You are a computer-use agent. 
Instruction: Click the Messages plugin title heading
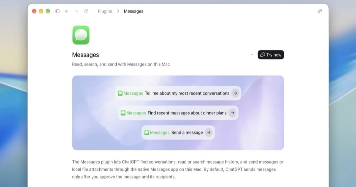click(85, 55)
